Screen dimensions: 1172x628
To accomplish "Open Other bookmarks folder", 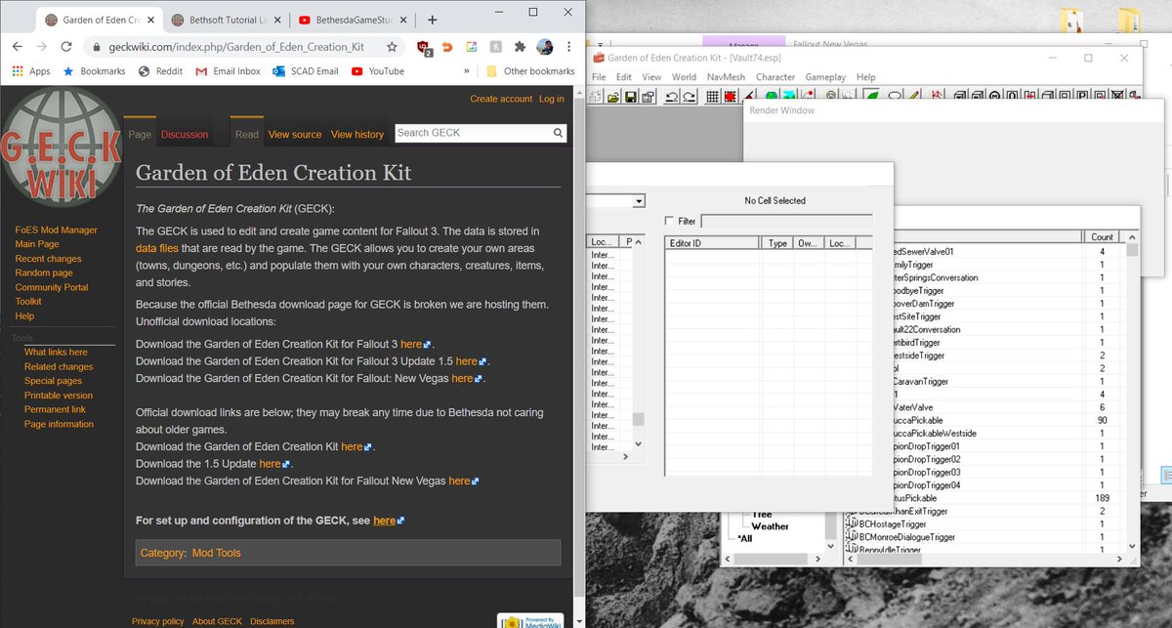I will point(530,71).
